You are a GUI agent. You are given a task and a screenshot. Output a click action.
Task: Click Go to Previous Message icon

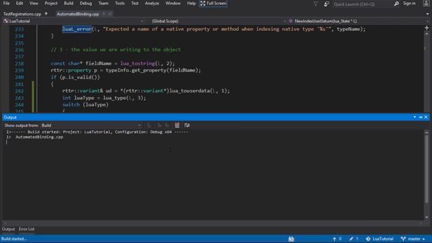159,126
